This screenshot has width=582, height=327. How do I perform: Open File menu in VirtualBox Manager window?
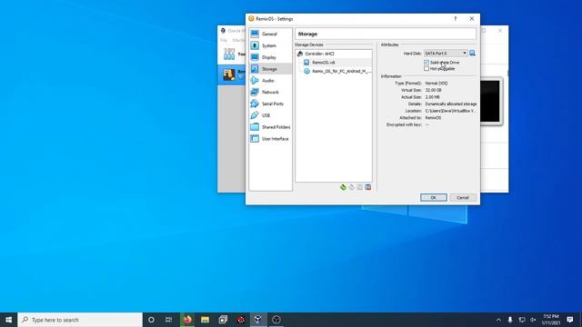click(224, 40)
